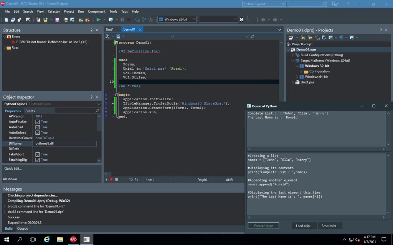
Task: Switch to the Unit1 editor tab
Action: 109,29
